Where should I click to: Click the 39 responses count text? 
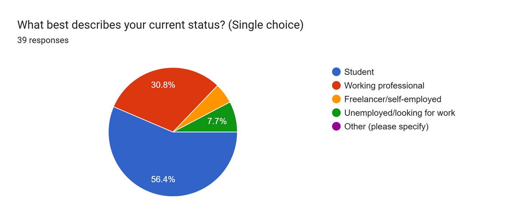pos(43,40)
